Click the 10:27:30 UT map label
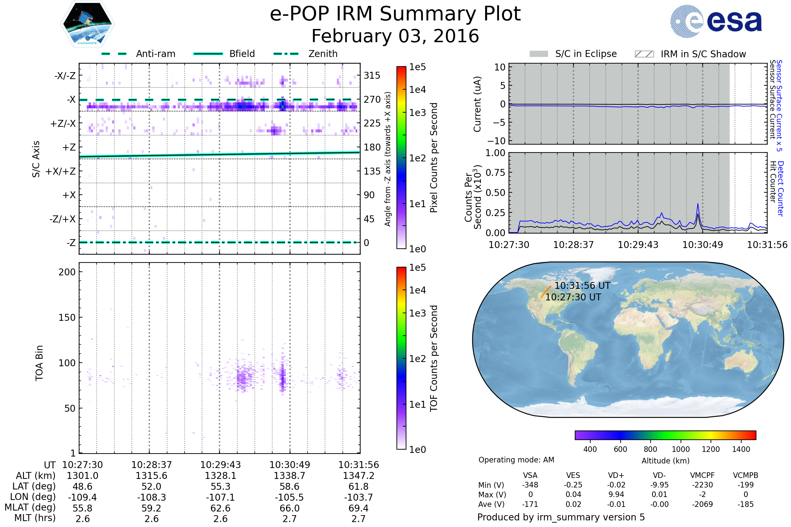791x527 pixels. pos(573,297)
